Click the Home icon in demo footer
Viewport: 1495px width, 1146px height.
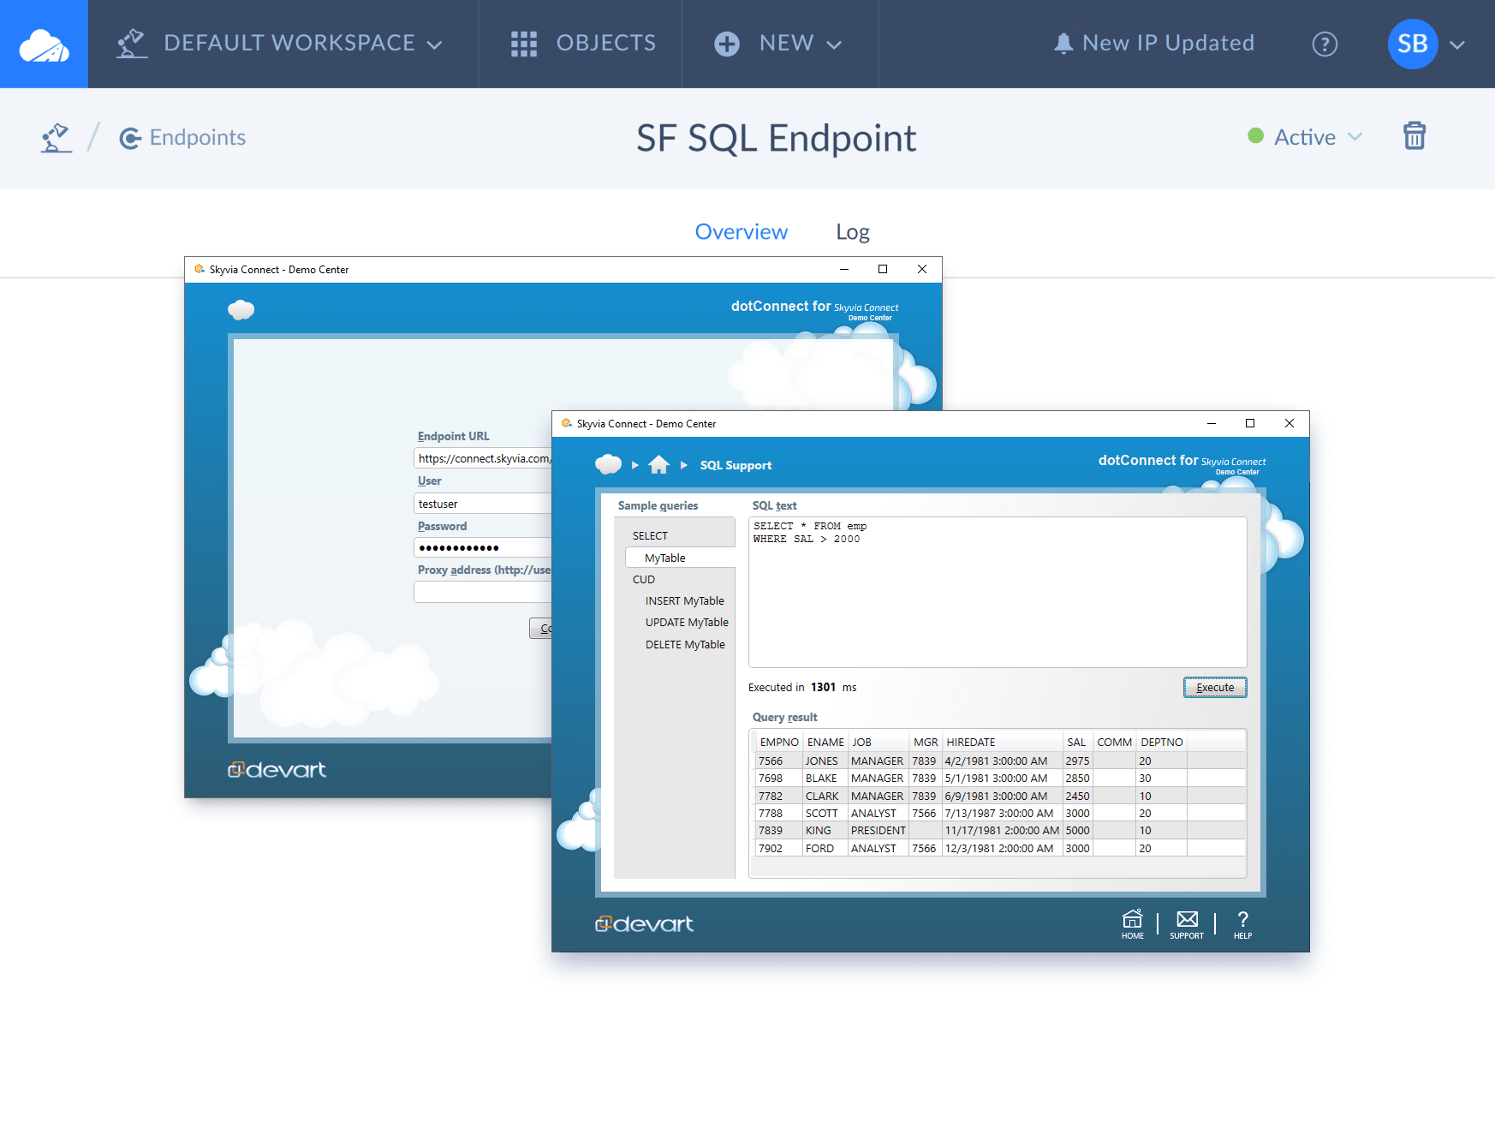point(1132,923)
